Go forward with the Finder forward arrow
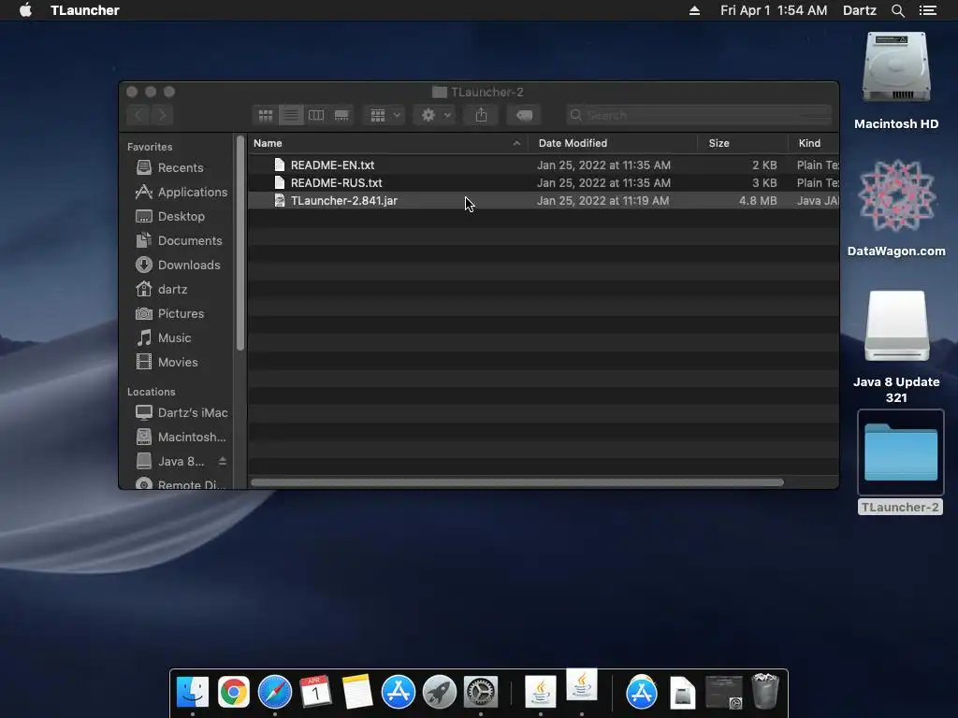958x718 pixels. (x=162, y=115)
